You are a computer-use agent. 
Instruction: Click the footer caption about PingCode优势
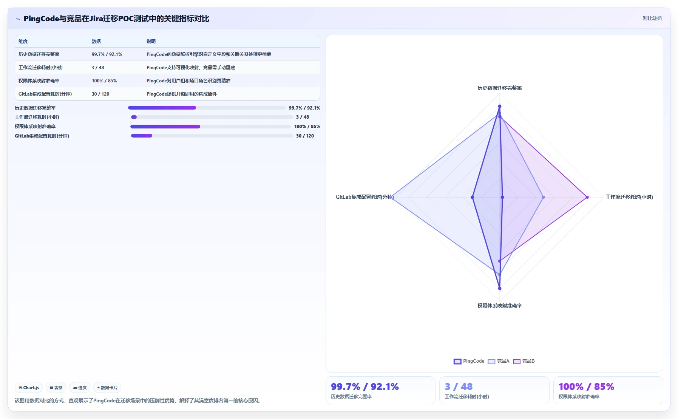tap(138, 400)
